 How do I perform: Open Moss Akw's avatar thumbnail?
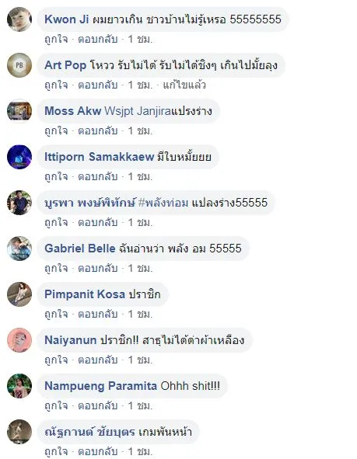19,110
